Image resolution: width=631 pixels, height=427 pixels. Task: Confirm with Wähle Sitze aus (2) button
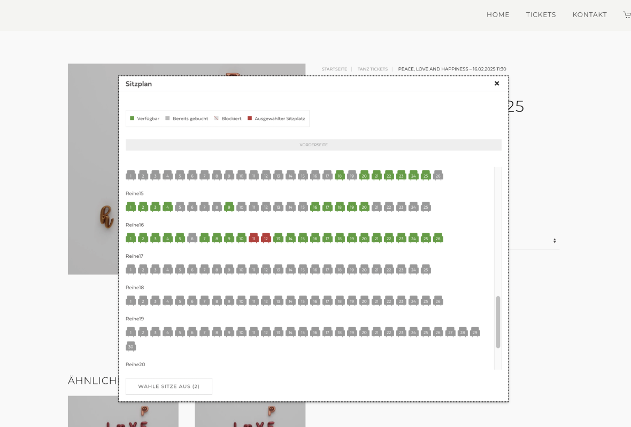point(169,386)
